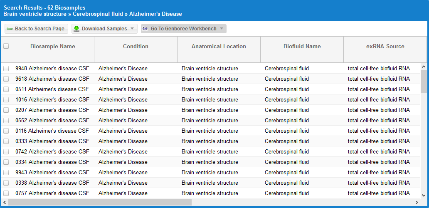Click the green download arrow icon

(76, 29)
